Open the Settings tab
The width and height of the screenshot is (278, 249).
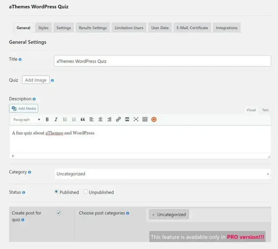click(64, 28)
